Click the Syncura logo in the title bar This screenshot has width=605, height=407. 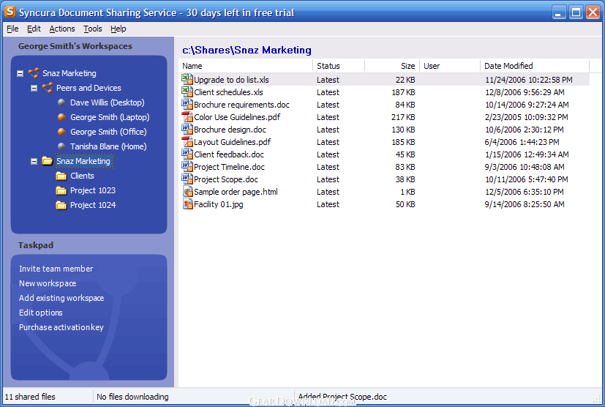tap(10, 12)
